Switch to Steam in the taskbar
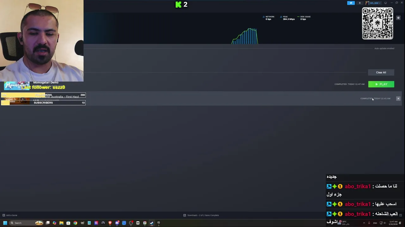Screen dimensions: 405x227 tap(152, 223)
